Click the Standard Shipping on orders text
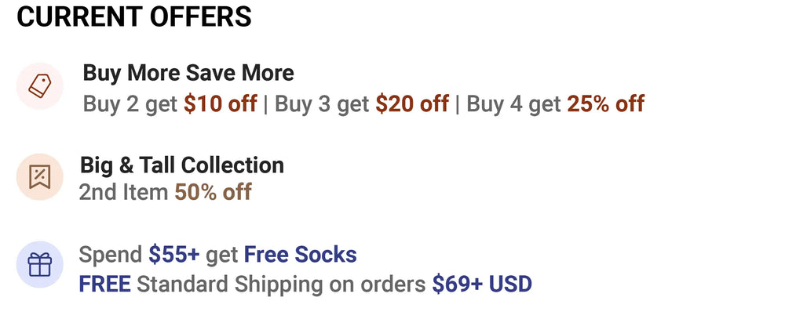Screen dimensions: 785x319 pyautogui.click(x=283, y=284)
